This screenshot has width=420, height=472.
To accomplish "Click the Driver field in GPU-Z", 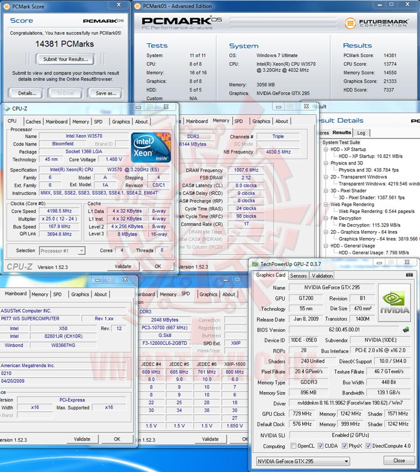I will [x=349, y=403].
